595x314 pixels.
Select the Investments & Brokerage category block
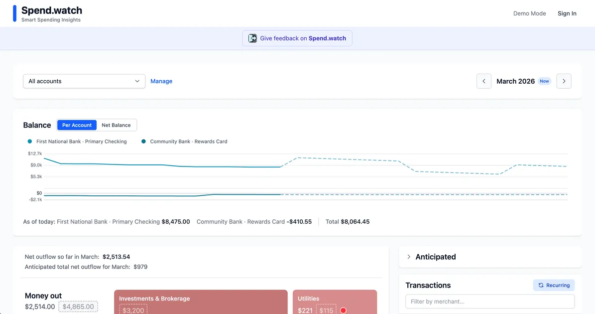201,302
